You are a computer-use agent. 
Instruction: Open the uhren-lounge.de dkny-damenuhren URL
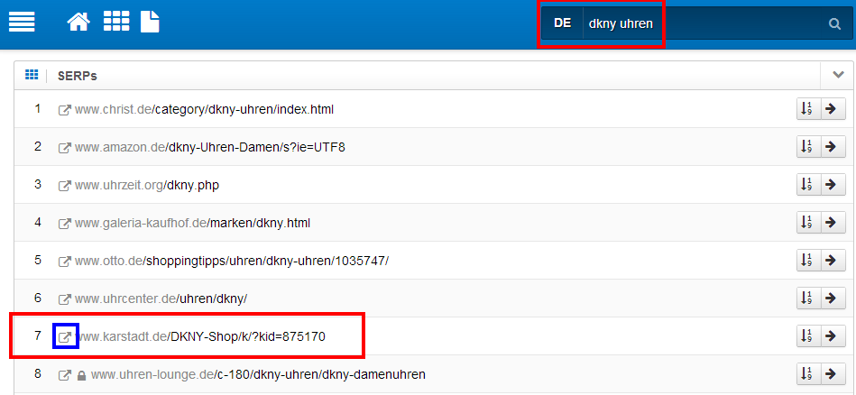coord(258,375)
